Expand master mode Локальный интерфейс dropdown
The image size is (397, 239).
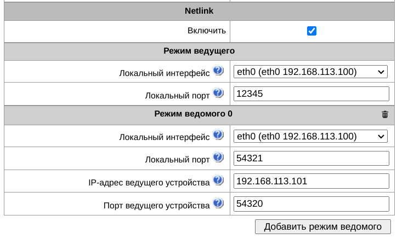[x=311, y=72]
